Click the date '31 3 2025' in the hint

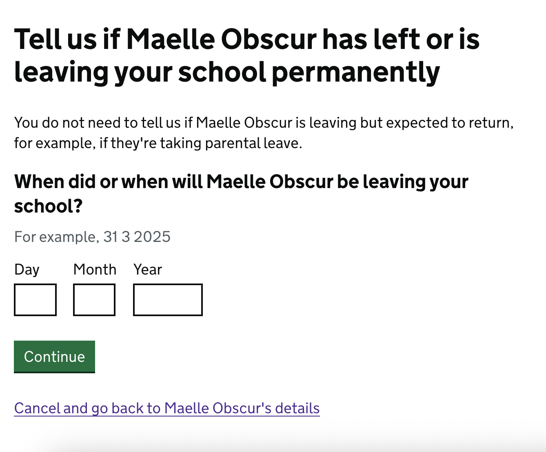(x=137, y=237)
